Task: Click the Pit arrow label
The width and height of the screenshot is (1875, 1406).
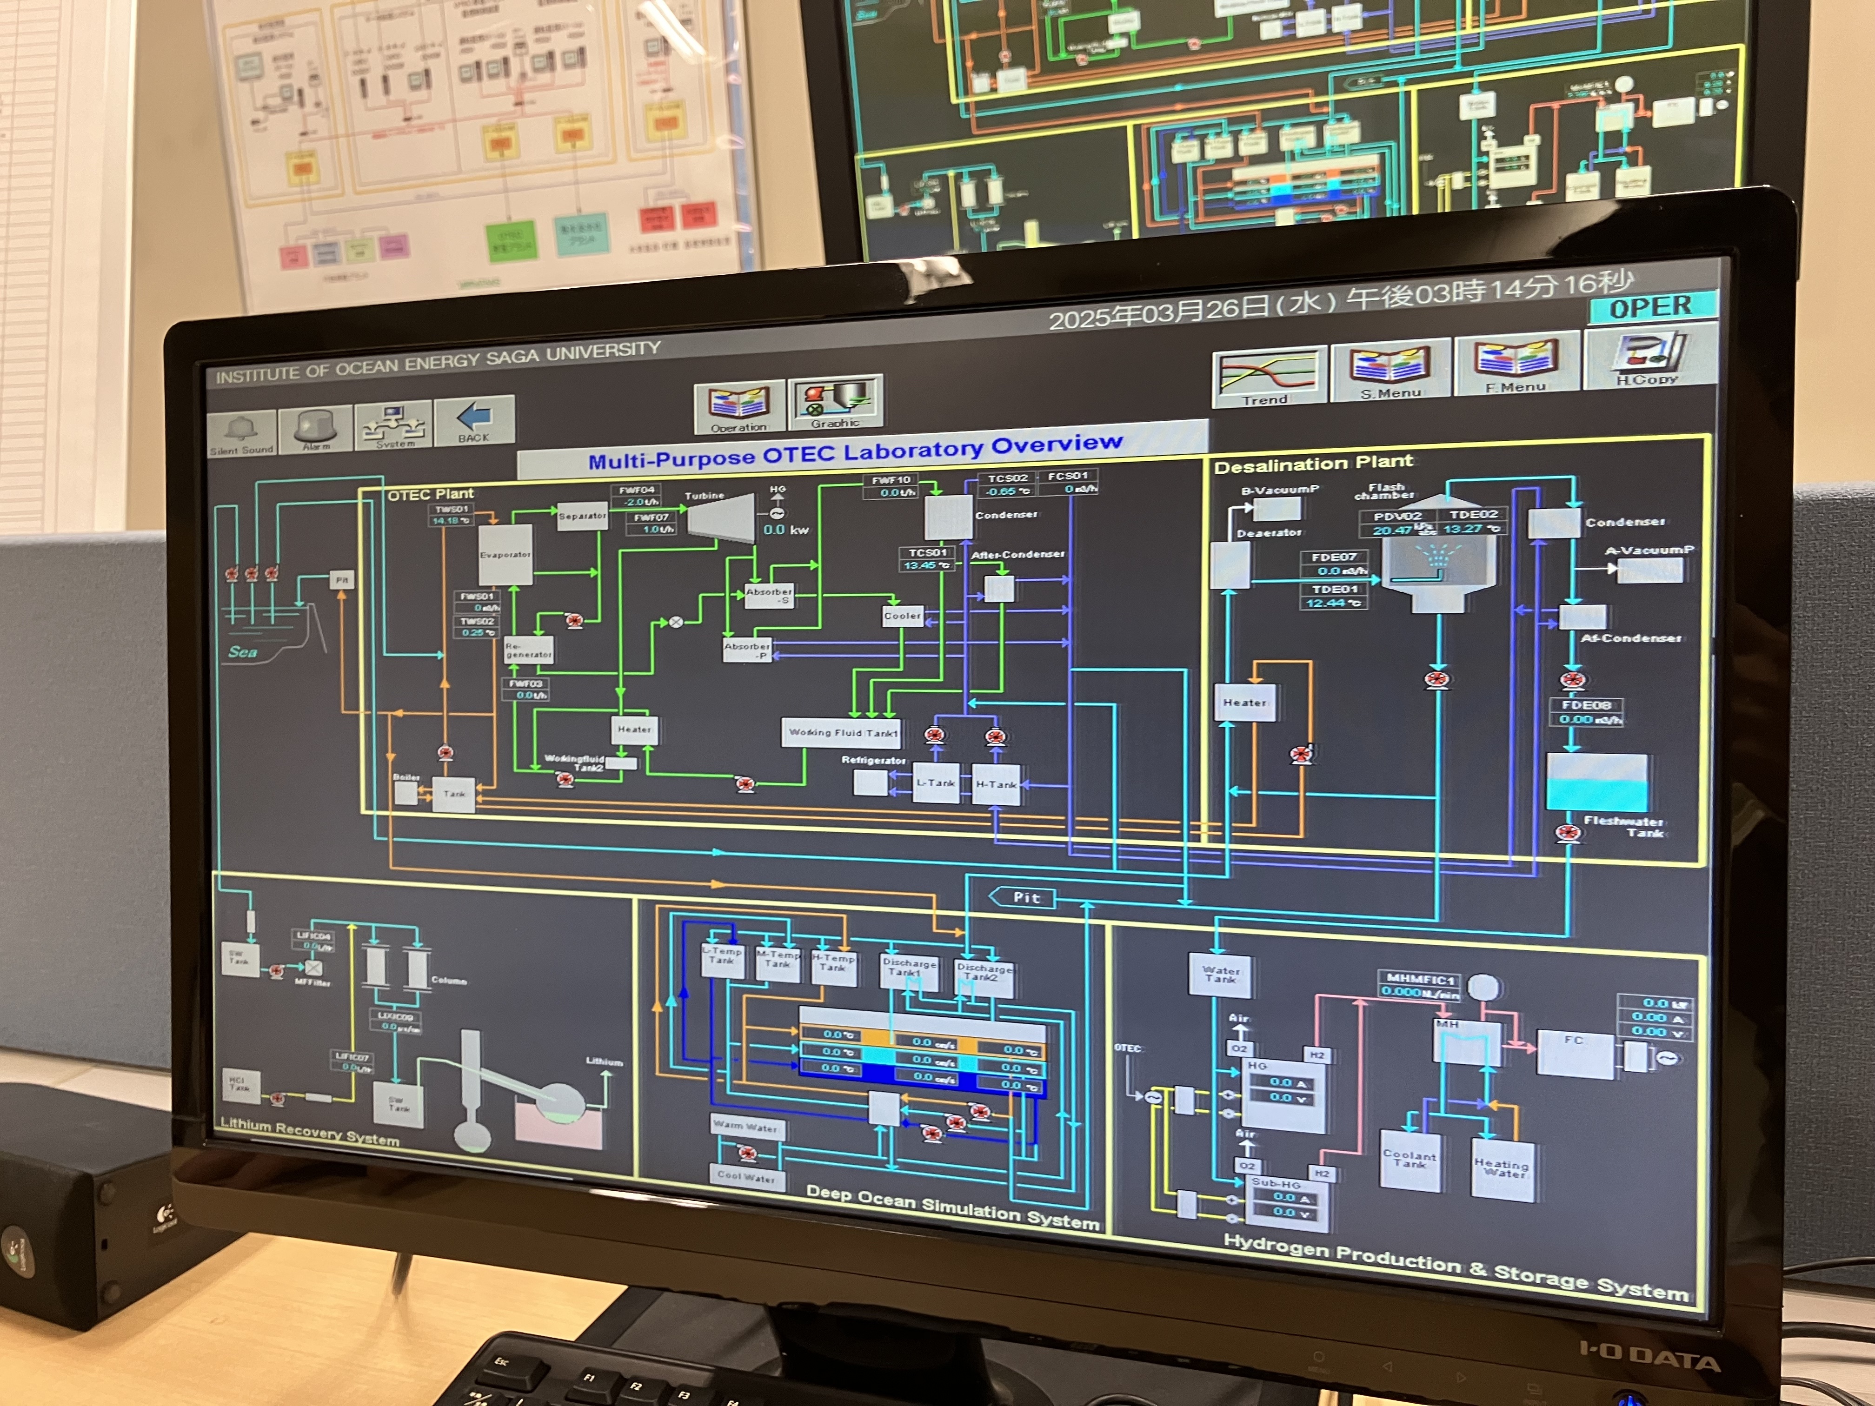Action: pyautogui.click(x=1023, y=897)
